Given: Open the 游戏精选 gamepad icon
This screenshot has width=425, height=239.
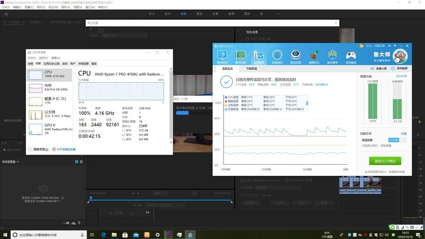Looking at the screenshot, I should click(351, 57).
